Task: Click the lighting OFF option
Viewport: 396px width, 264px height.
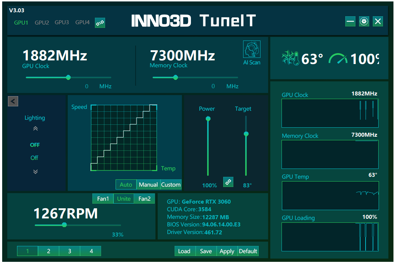Action: pos(35,145)
